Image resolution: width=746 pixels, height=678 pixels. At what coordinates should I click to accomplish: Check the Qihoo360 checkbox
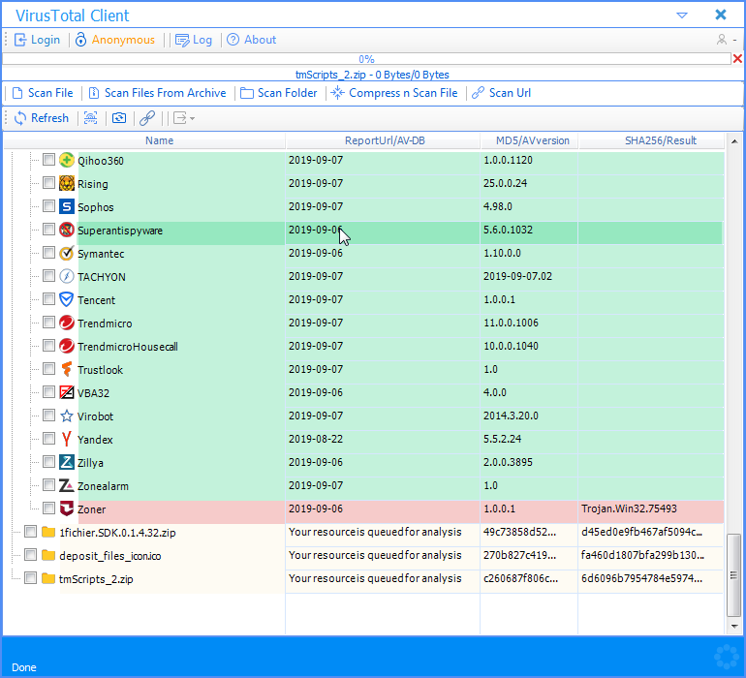point(48,160)
